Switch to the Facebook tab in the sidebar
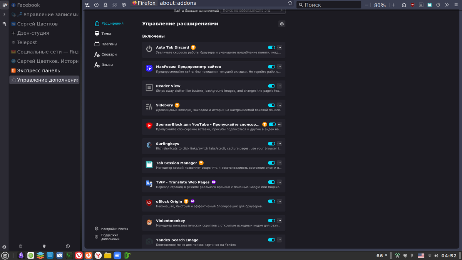 click(x=44, y=5)
